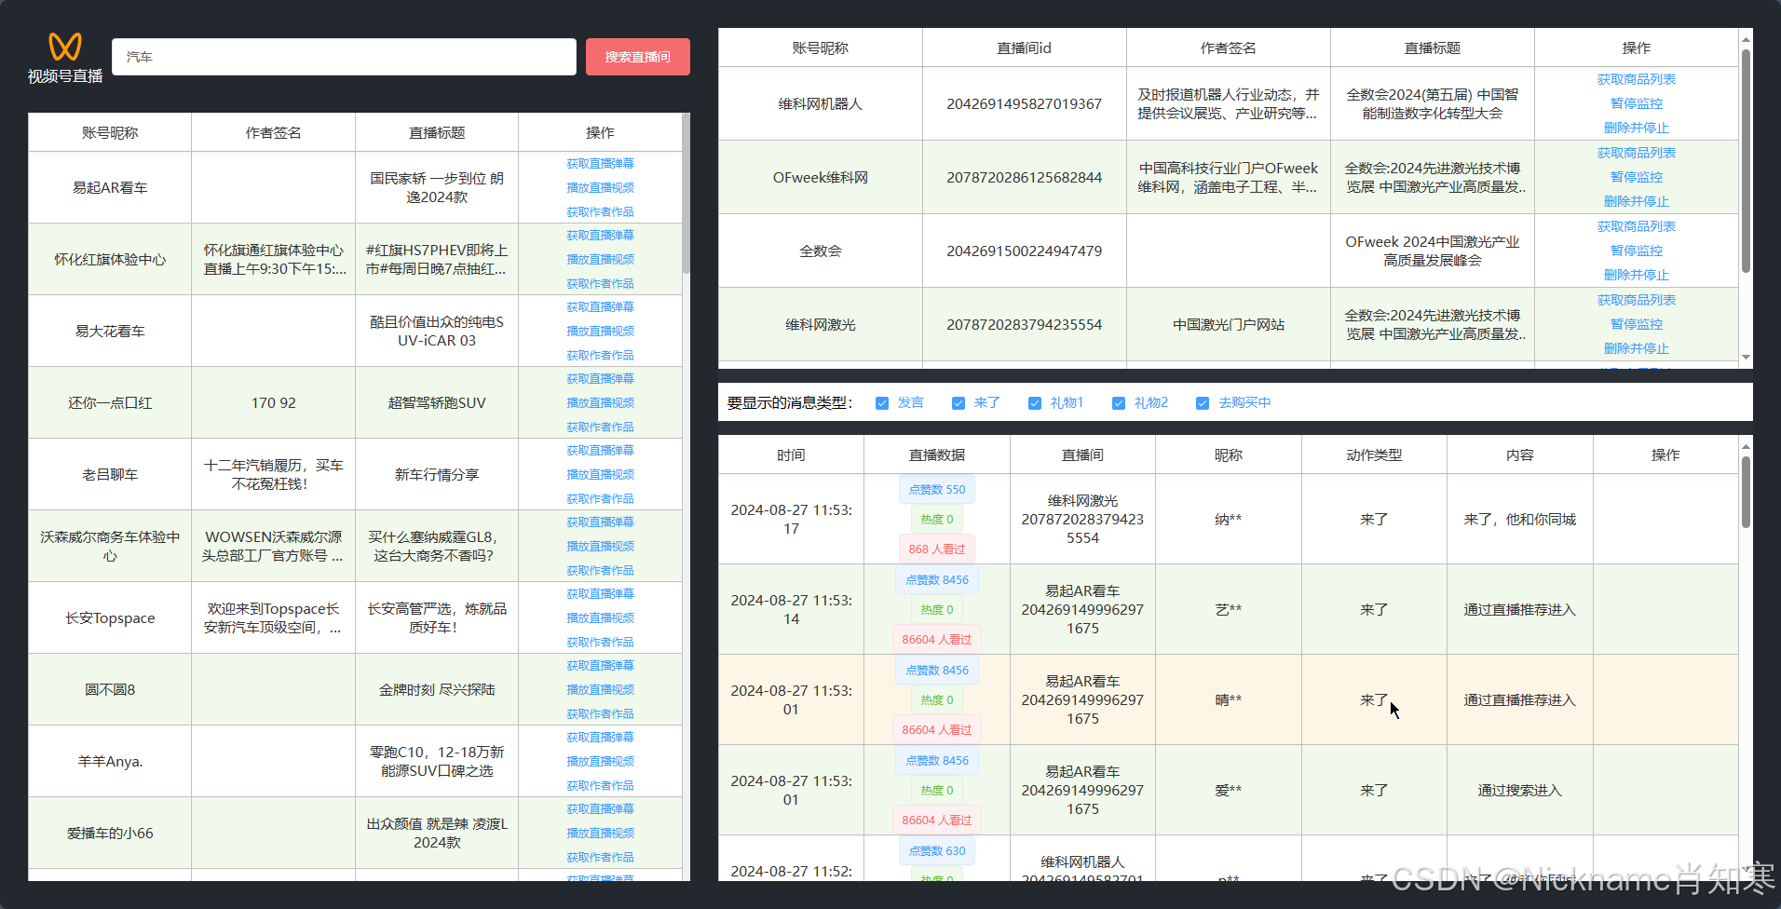This screenshot has width=1781, height=909.
Task: Click 暂停监控 for 维科网机器人
Action: (1636, 103)
